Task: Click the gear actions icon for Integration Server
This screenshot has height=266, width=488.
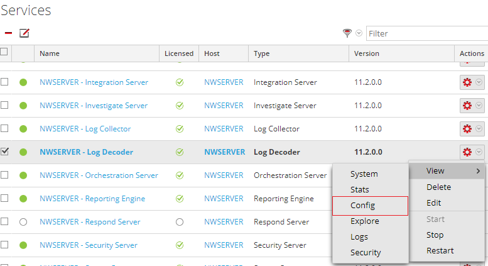Action: tap(467, 82)
